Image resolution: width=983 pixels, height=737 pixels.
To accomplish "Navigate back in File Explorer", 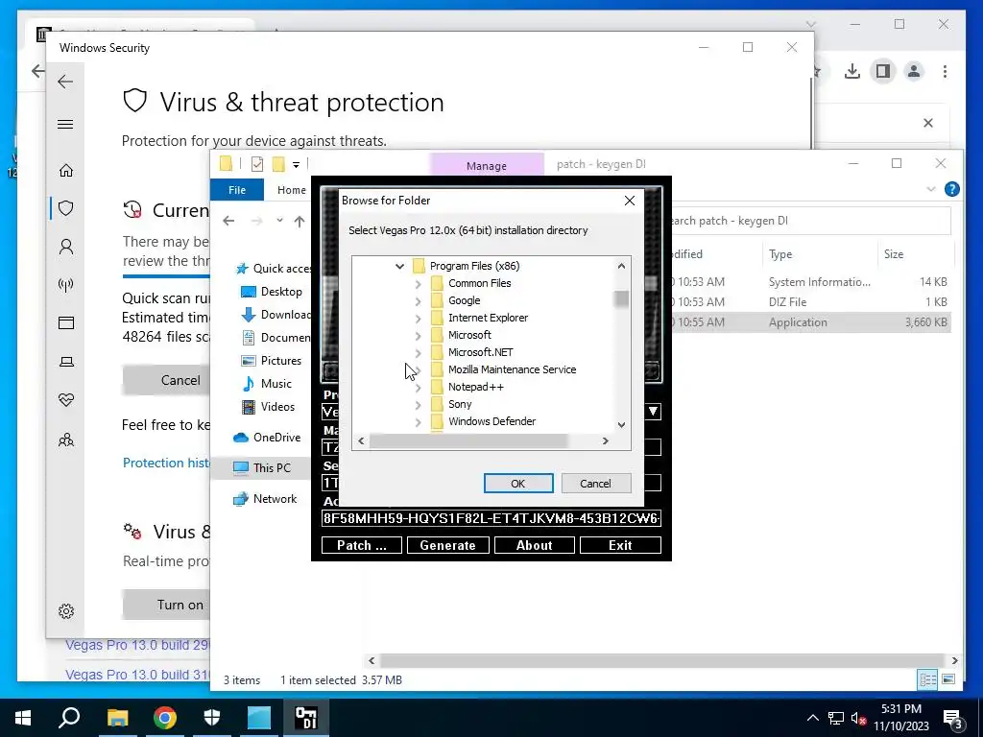I will [228, 221].
